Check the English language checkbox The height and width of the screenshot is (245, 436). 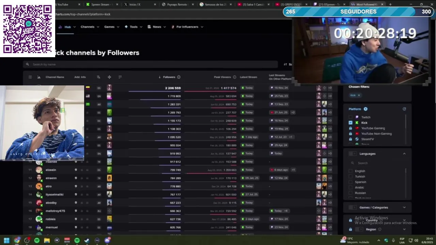click(x=351, y=171)
